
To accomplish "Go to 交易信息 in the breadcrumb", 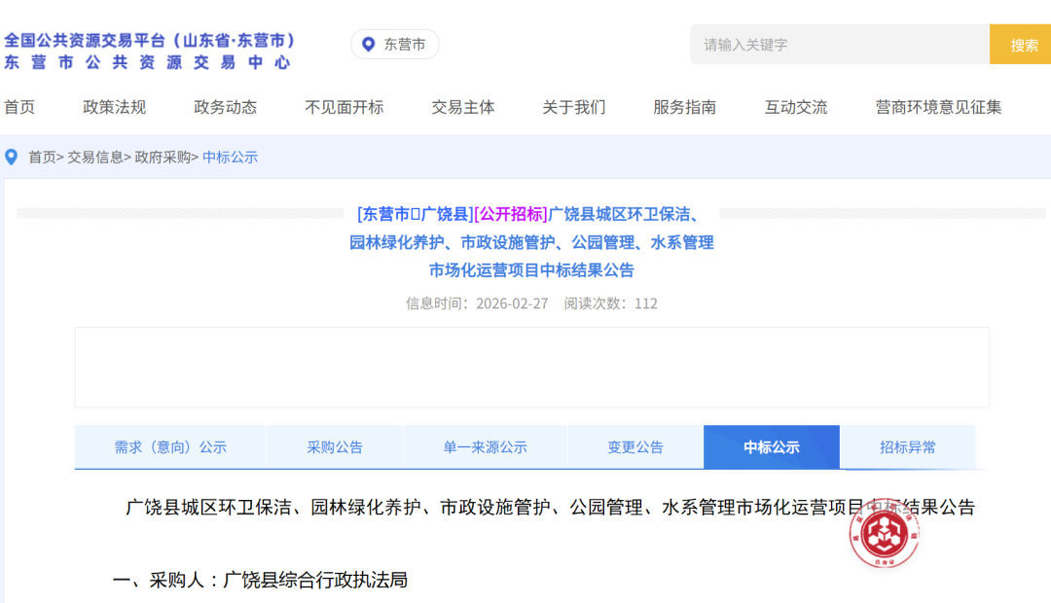I will click(94, 158).
